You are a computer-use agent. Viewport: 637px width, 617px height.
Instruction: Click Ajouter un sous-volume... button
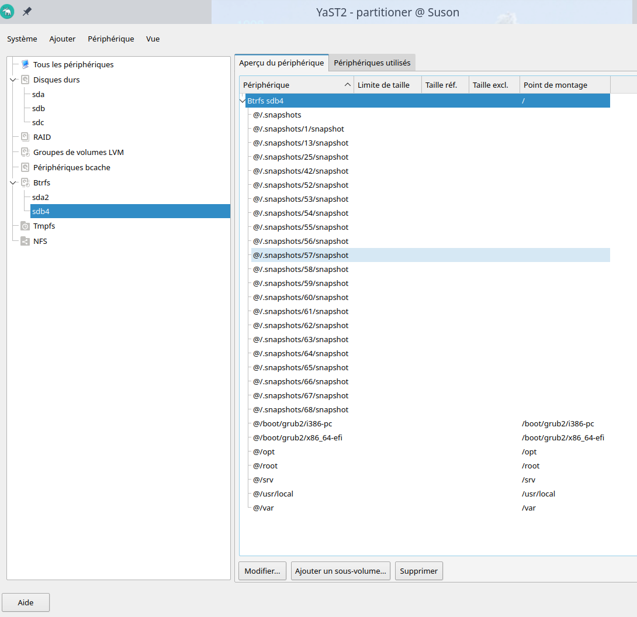click(341, 571)
